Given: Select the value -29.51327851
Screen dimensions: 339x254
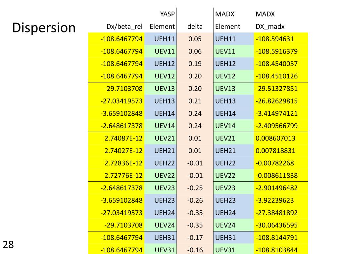Looking at the screenshot, I should (x=276, y=89).
